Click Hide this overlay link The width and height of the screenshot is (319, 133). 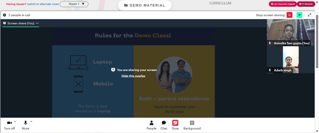133,76
